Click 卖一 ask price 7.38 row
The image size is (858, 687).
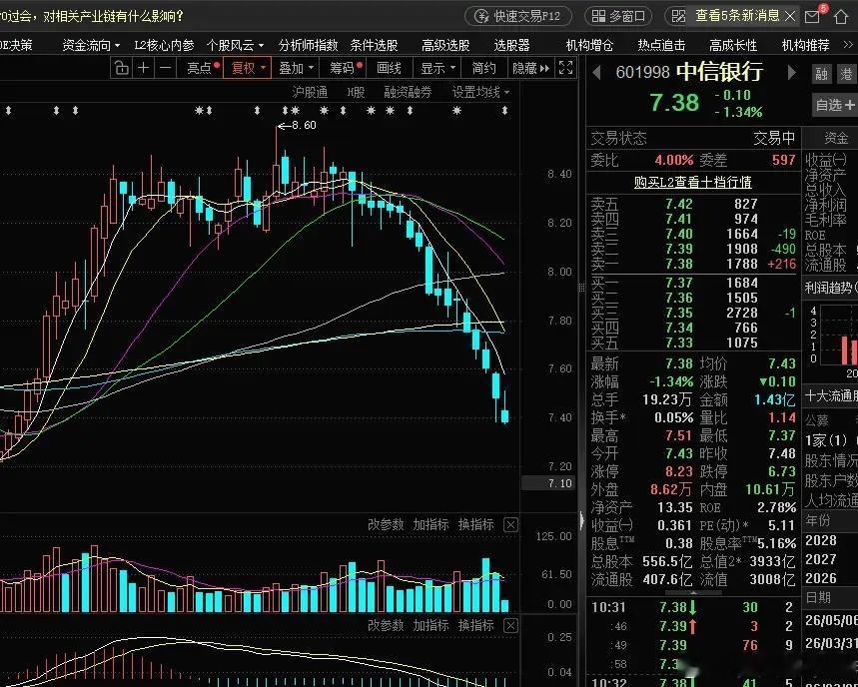[x=693, y=265]
